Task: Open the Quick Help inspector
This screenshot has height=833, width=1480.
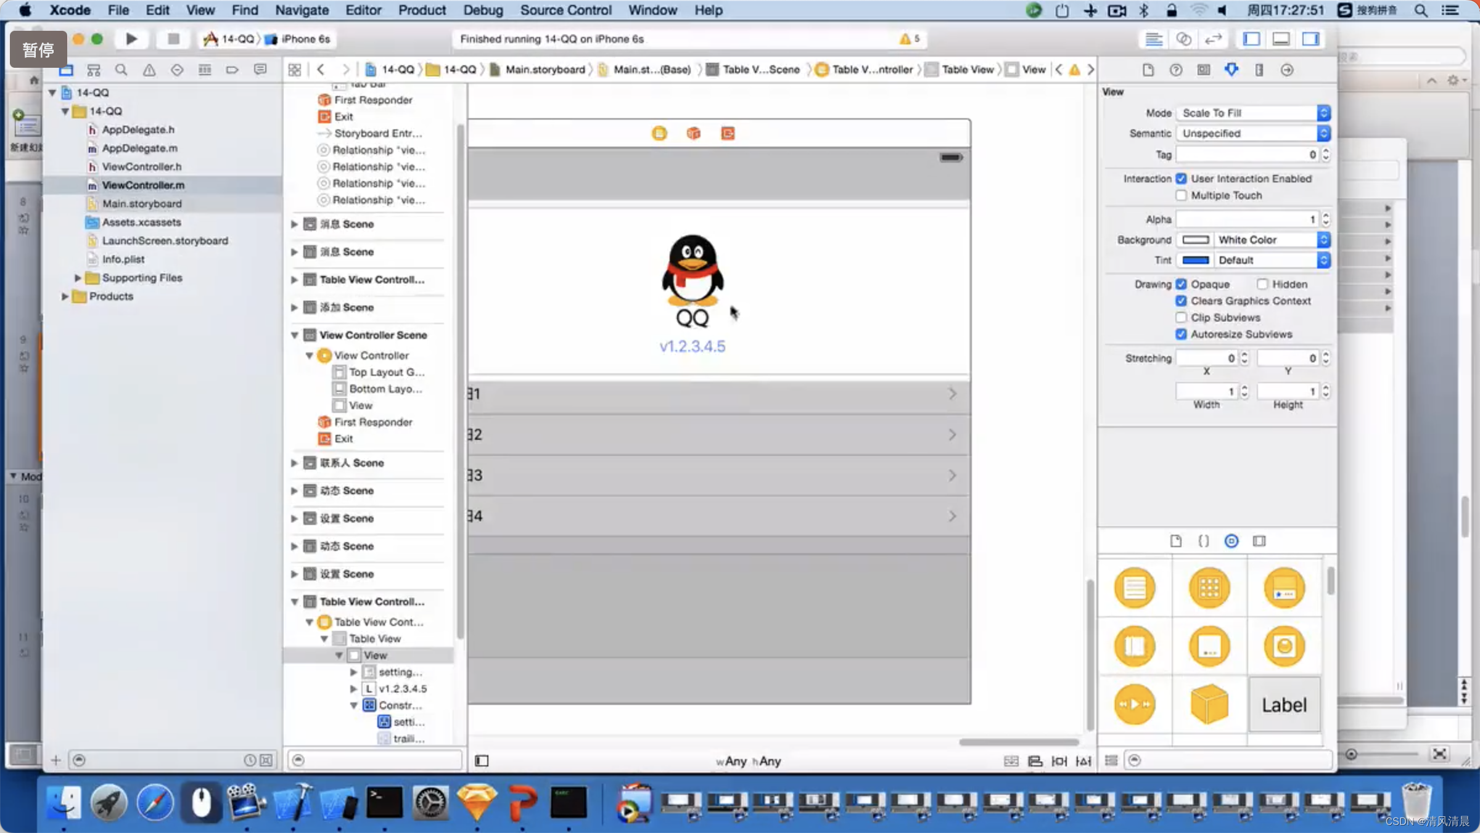Action: click(x=1176, y=70)
